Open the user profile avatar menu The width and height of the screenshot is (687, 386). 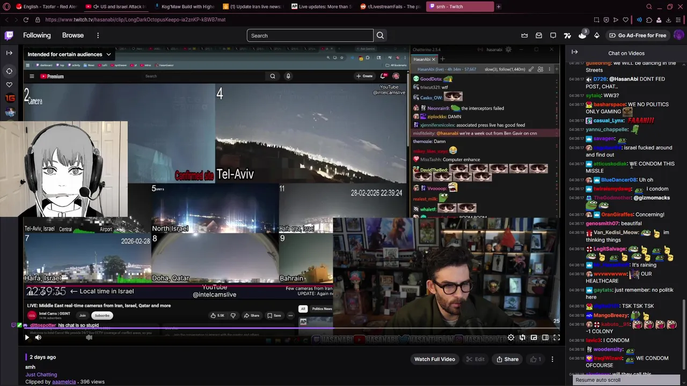click(678, 35)
